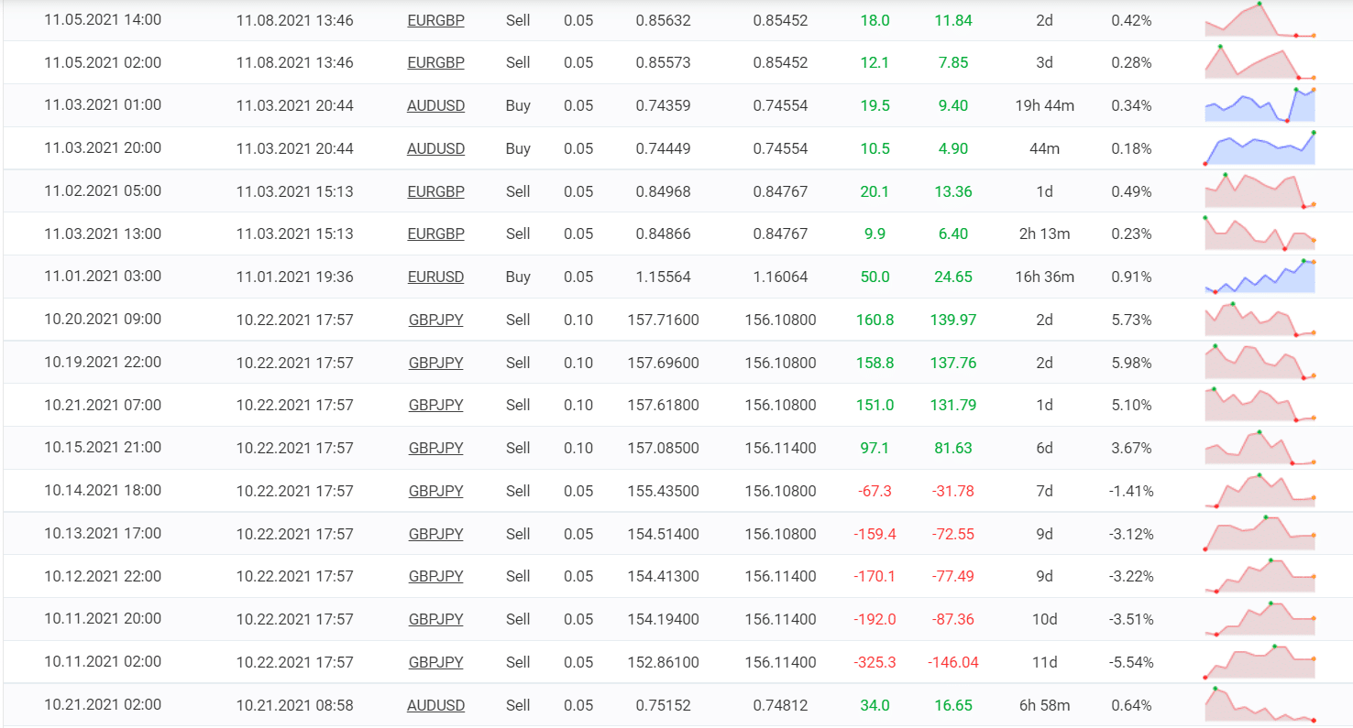The width and height of the screenshot is (1353, 728).
Task: View the blue sparkline chart for EURUSD trade
Action: pyautogui.click(x=1259, y=277)
